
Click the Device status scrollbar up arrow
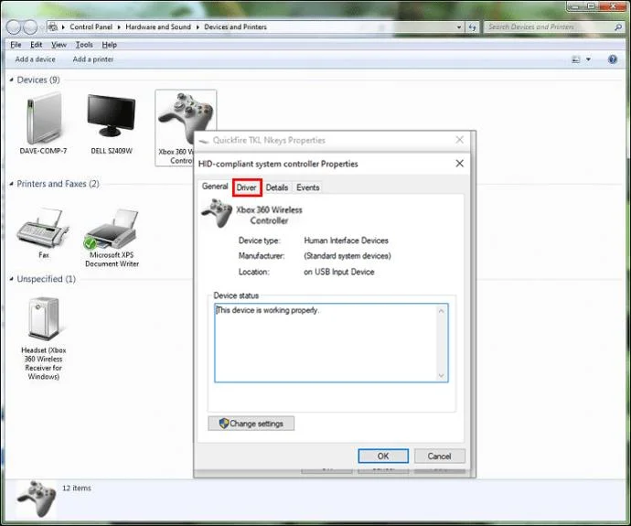tap(442, 311)
